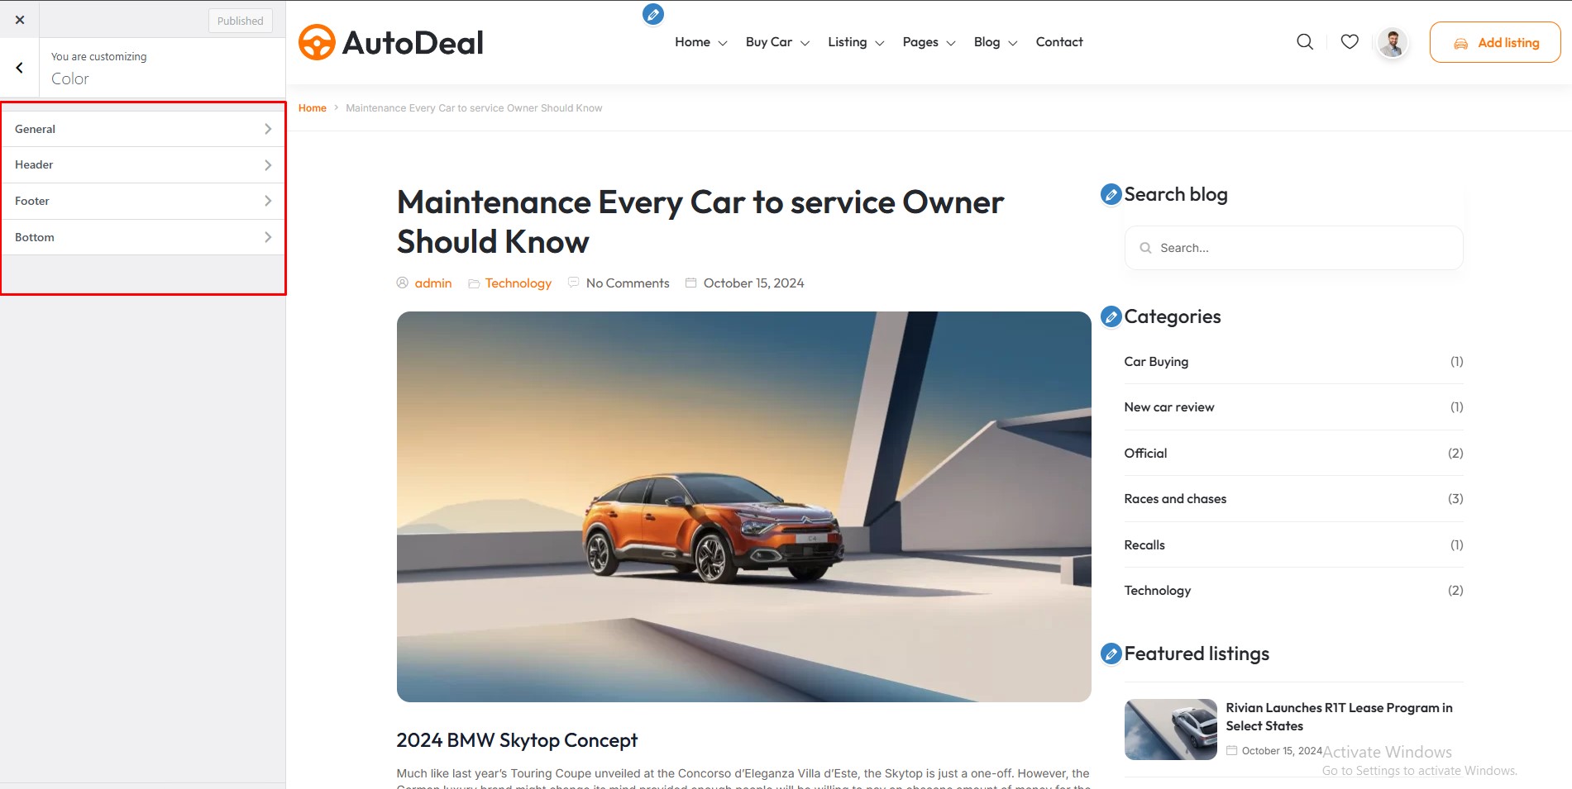Click the search magnifier icon in header
The height and width of the screenshot is (789, 1572).
1305,42
